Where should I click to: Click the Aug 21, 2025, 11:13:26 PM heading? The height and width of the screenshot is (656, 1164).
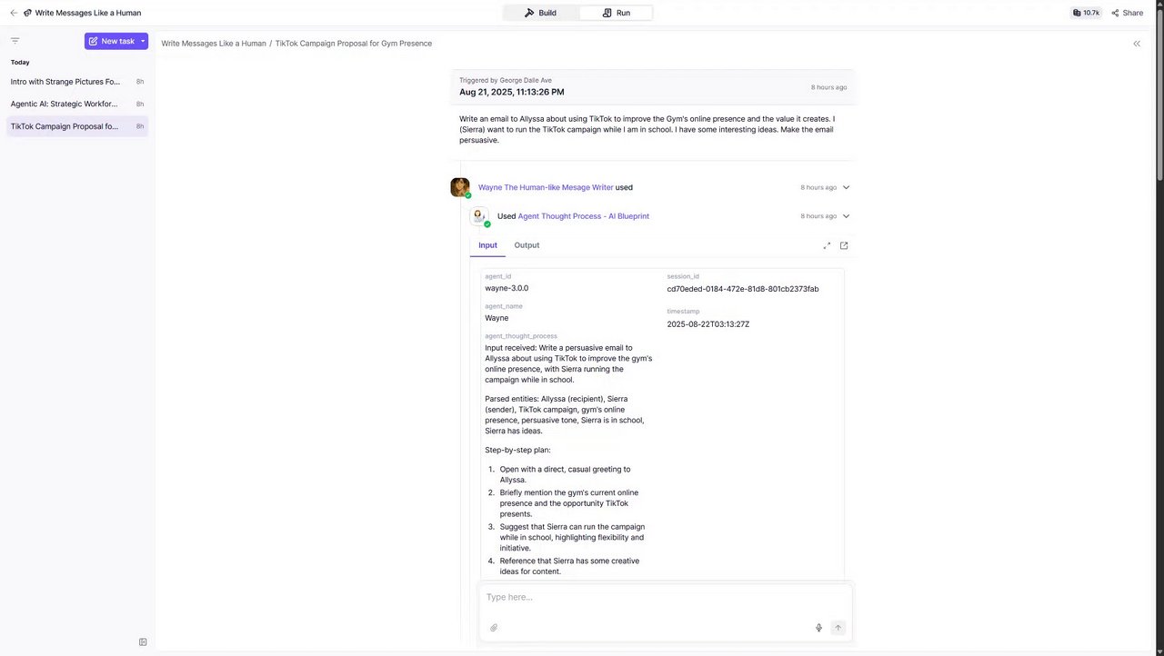(x=511, y=92)
